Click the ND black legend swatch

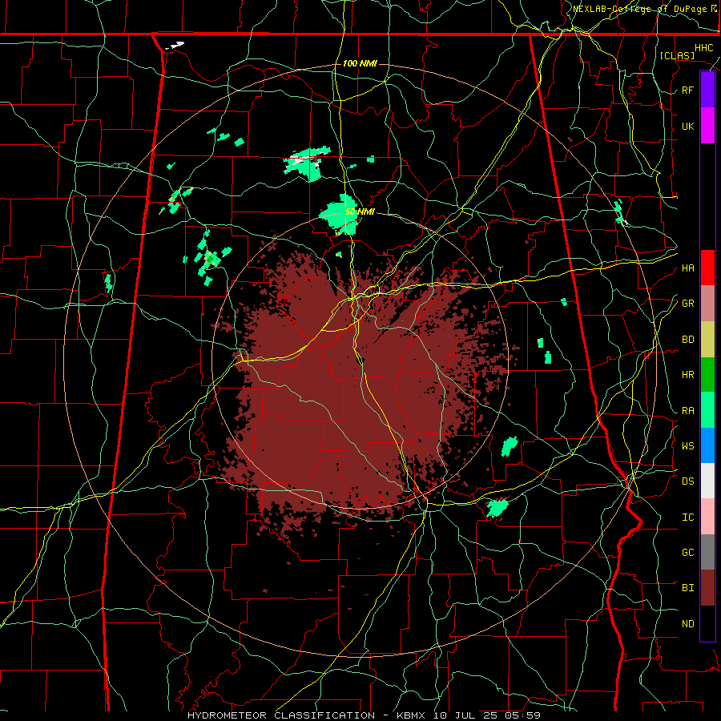707,623
